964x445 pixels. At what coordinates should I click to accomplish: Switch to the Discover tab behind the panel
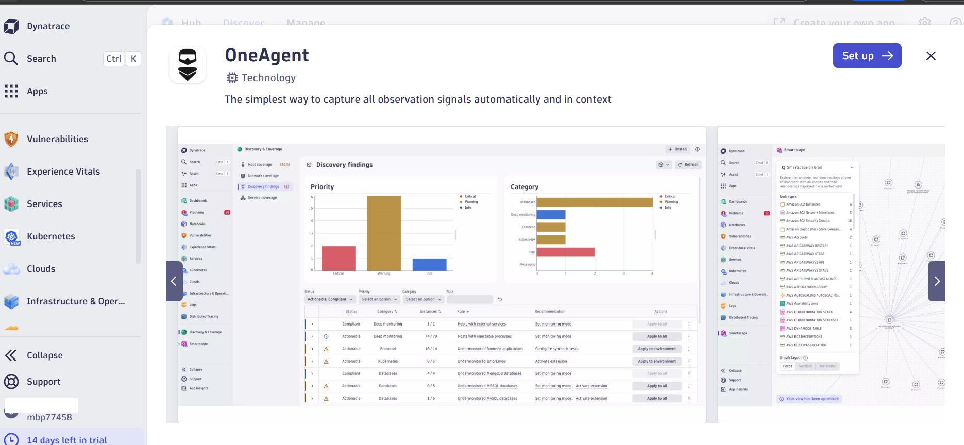coord(244,23)
